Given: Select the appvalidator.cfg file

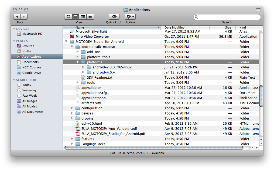Looking at the screenshot, I should pos(94,93).
